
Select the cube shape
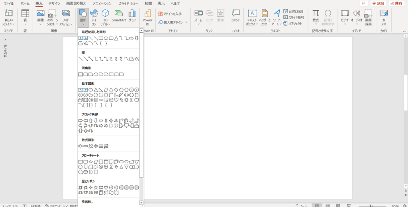(80, 100)
